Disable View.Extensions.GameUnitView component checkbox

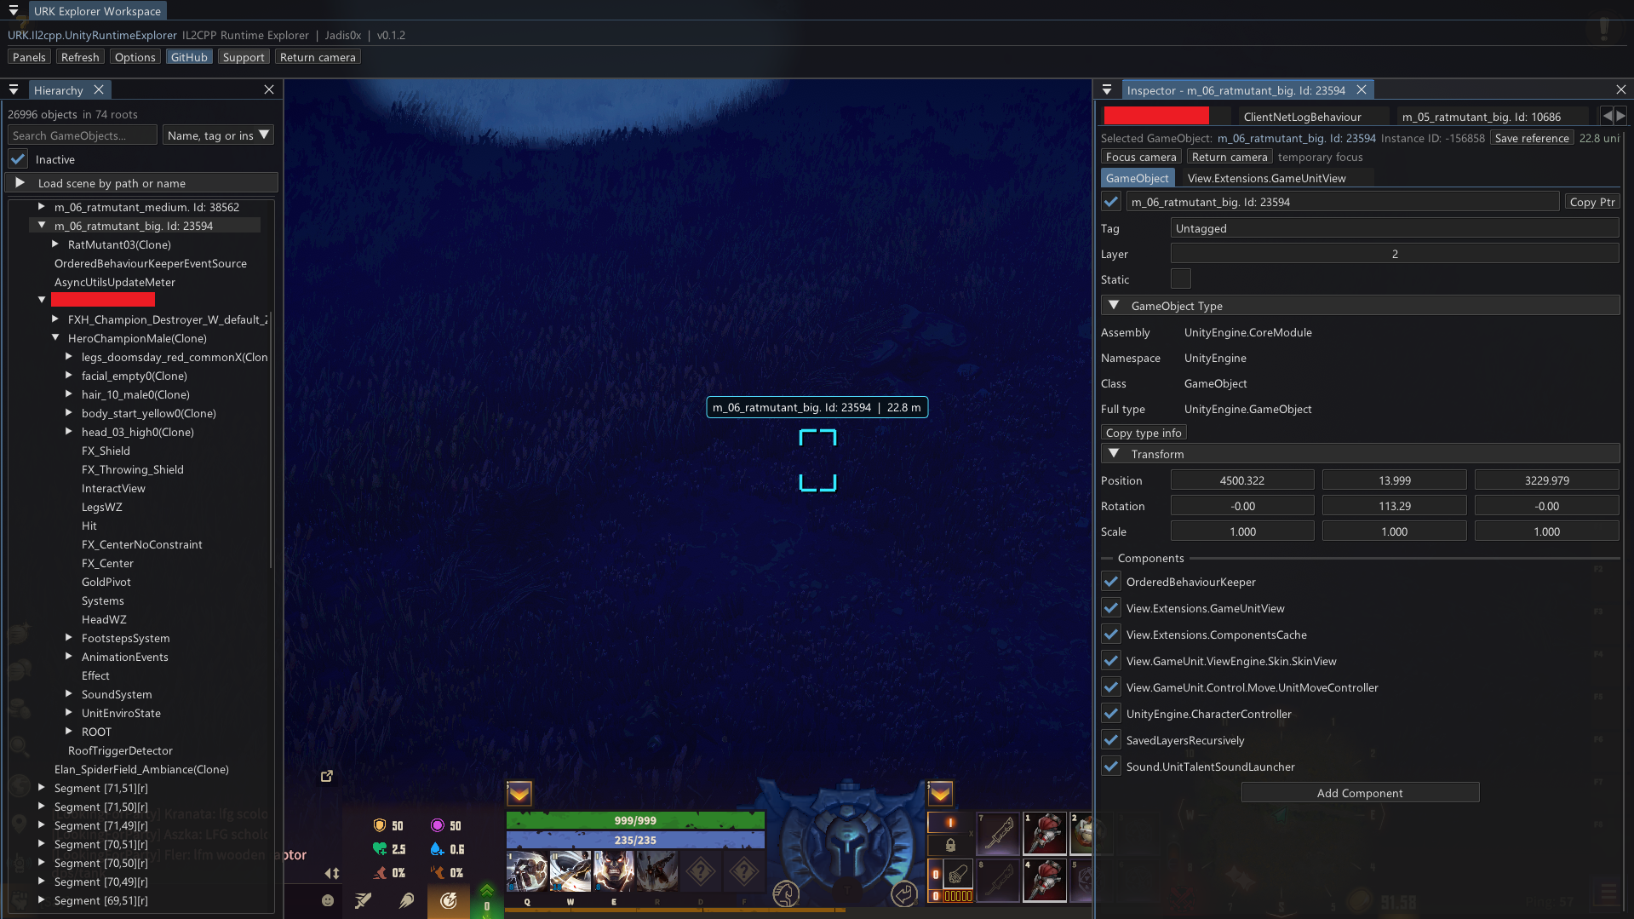click(1111, 608)
